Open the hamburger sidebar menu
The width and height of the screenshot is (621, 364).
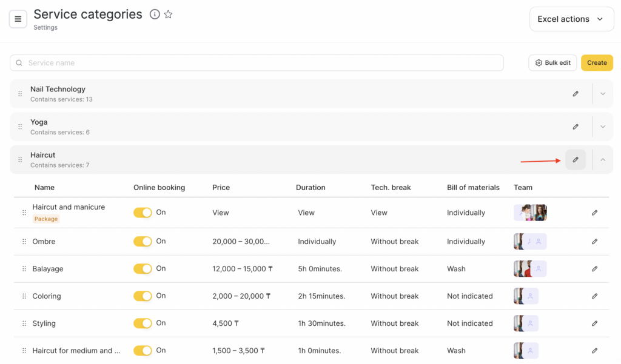pyautogui.click(x=18, y=19)
